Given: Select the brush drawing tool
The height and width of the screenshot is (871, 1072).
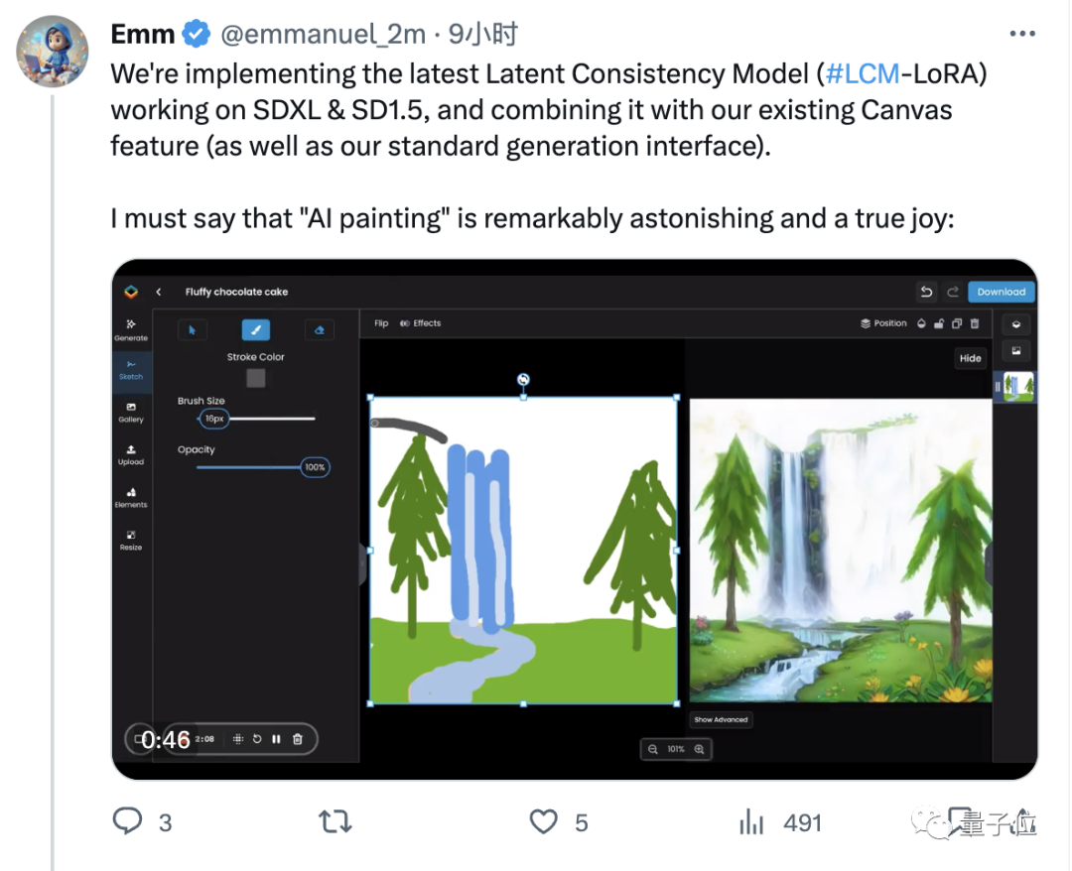Looking at the screenshot, I should click(255, 330).
